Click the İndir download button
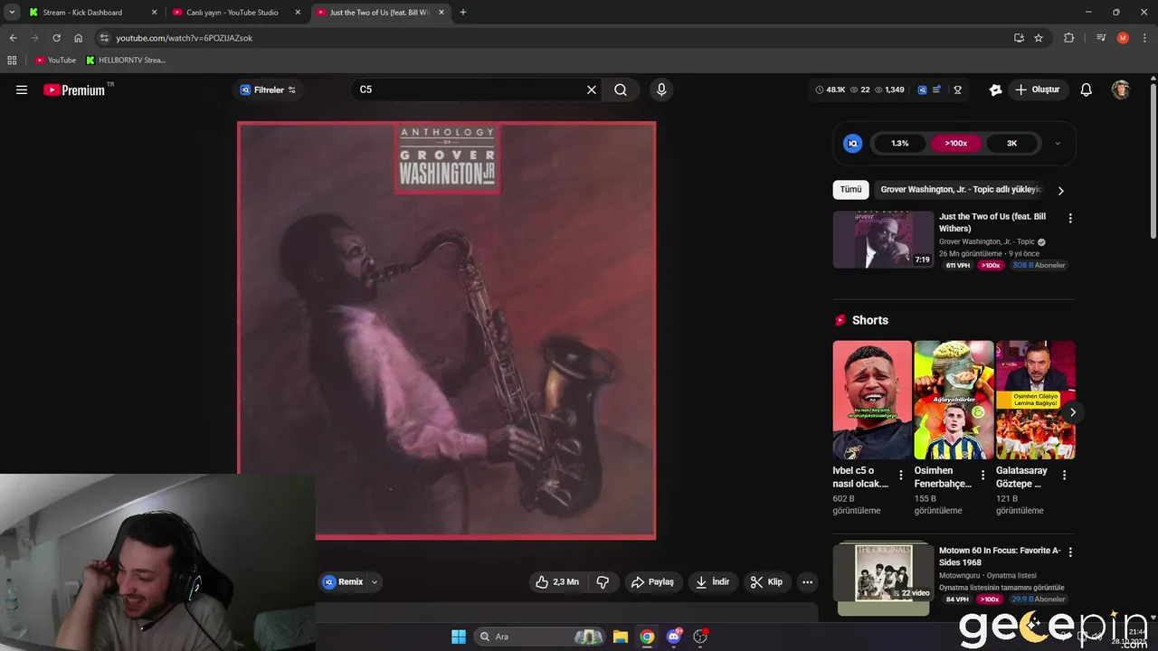This screenshot has width=1158, height=651. (x=712, y=582)
